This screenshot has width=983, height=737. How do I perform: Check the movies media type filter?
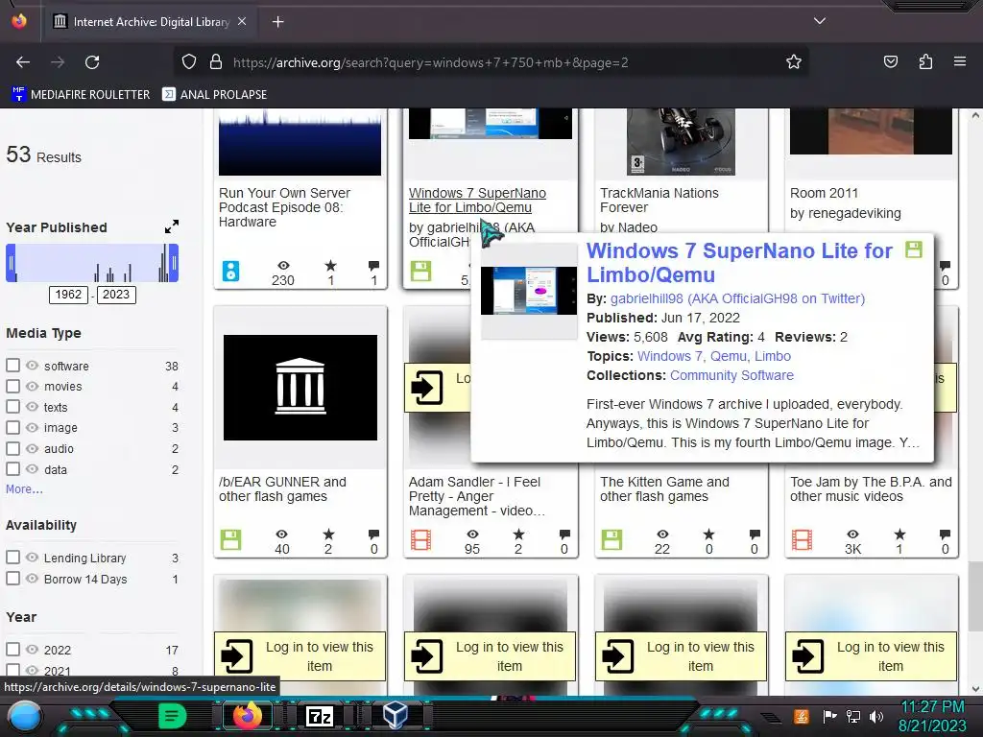pos(12,386)
